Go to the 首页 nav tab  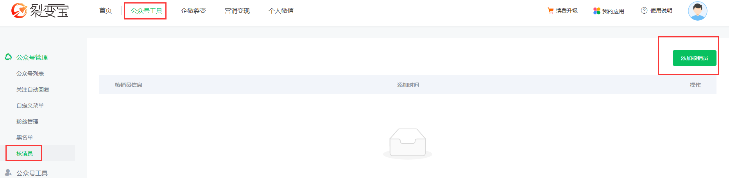[x=106, y=11]
